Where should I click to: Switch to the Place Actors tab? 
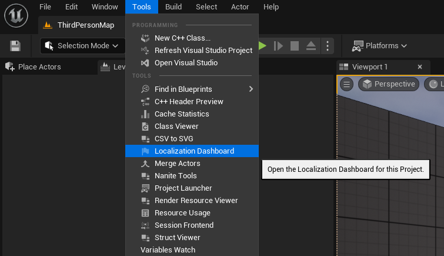click(39, 67)
